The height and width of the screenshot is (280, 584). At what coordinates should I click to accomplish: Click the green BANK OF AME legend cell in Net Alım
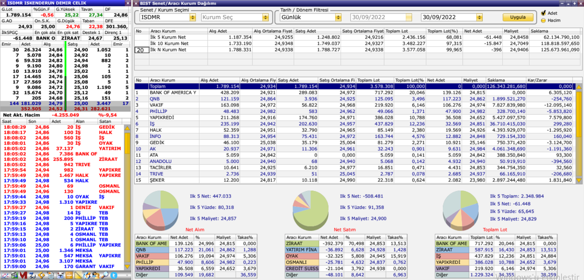[x=151, y=244]
